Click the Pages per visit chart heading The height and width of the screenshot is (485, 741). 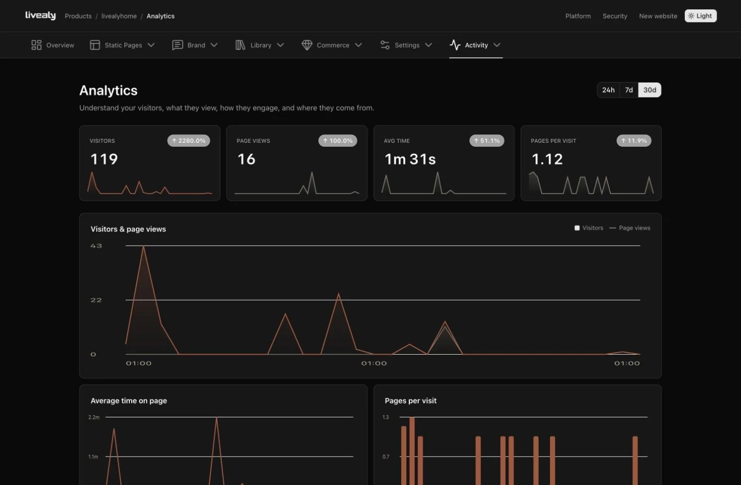point(411,400)
